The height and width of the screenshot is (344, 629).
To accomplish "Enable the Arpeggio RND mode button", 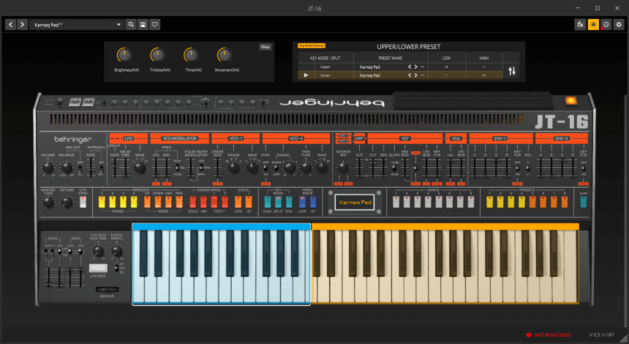I will (x=179, y=202).
